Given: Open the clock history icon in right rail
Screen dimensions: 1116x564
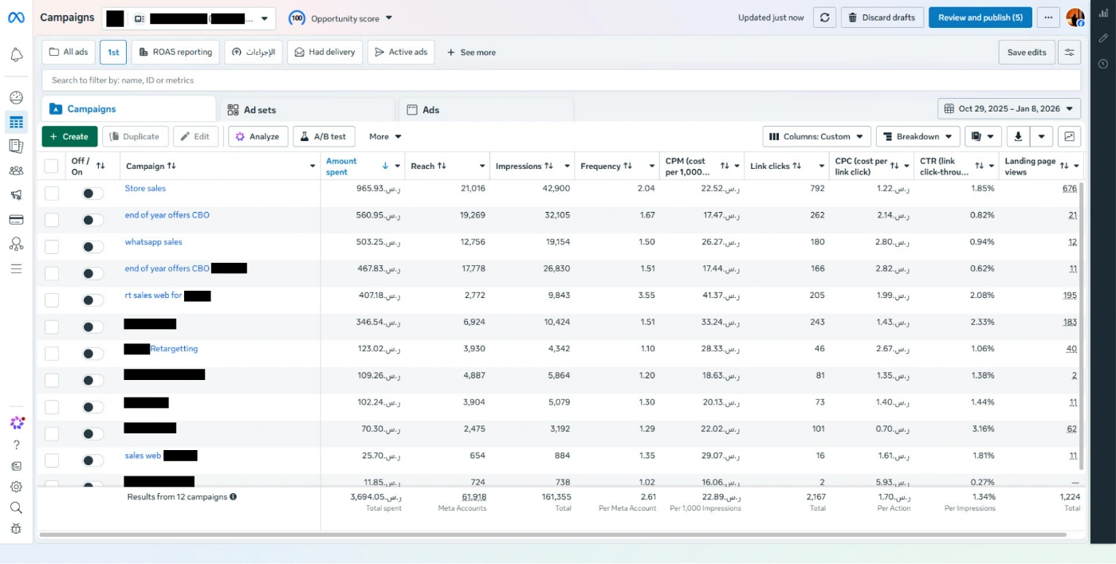Looking at the screenshot, I should tap(1103, 64).
